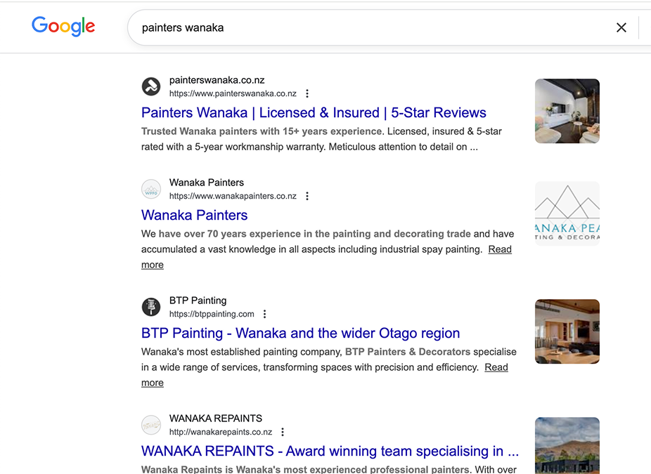Click the https://btppainting.com URL text
This screenshot has height=474, width=651.
(212, 314)
